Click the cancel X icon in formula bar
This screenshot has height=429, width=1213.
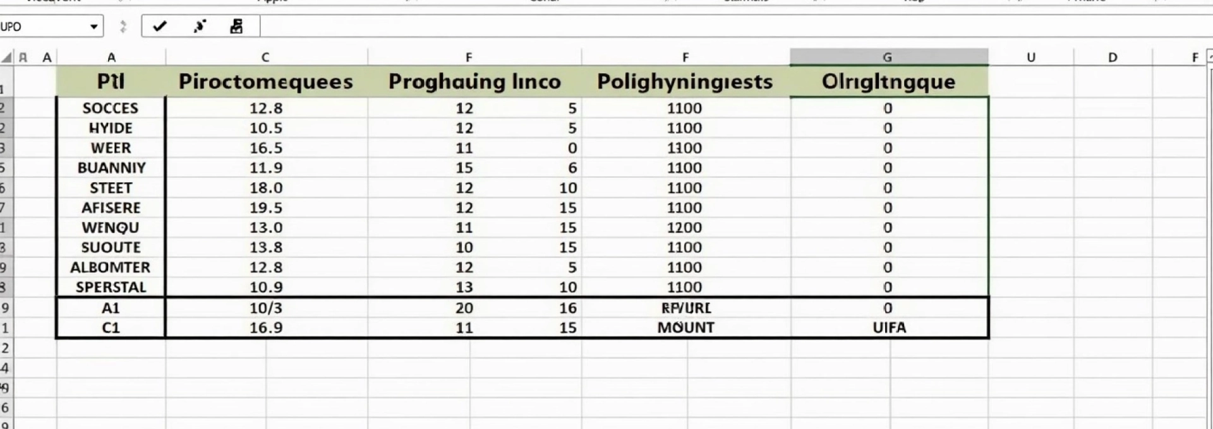click(200, 26)
